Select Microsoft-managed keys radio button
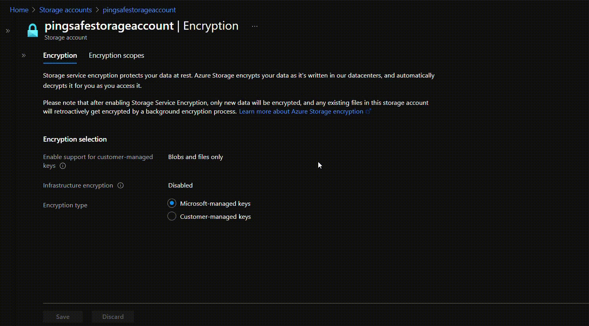Viewport: 589px width, 326px height. (172, 203)
